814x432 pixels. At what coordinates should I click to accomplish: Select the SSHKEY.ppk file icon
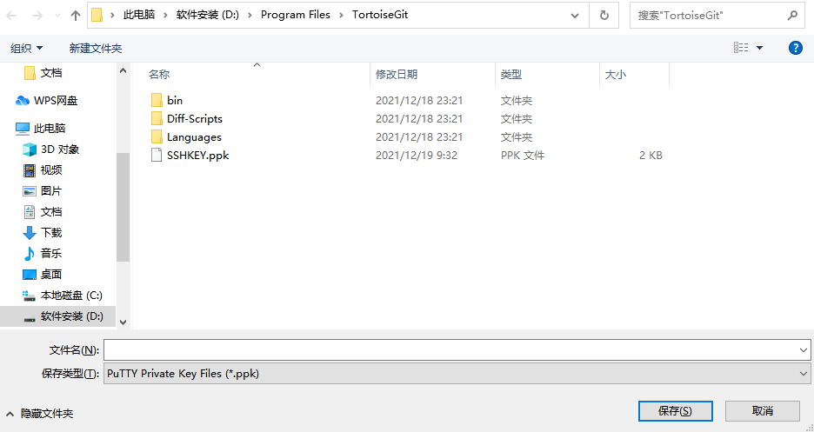coord(157,155)
